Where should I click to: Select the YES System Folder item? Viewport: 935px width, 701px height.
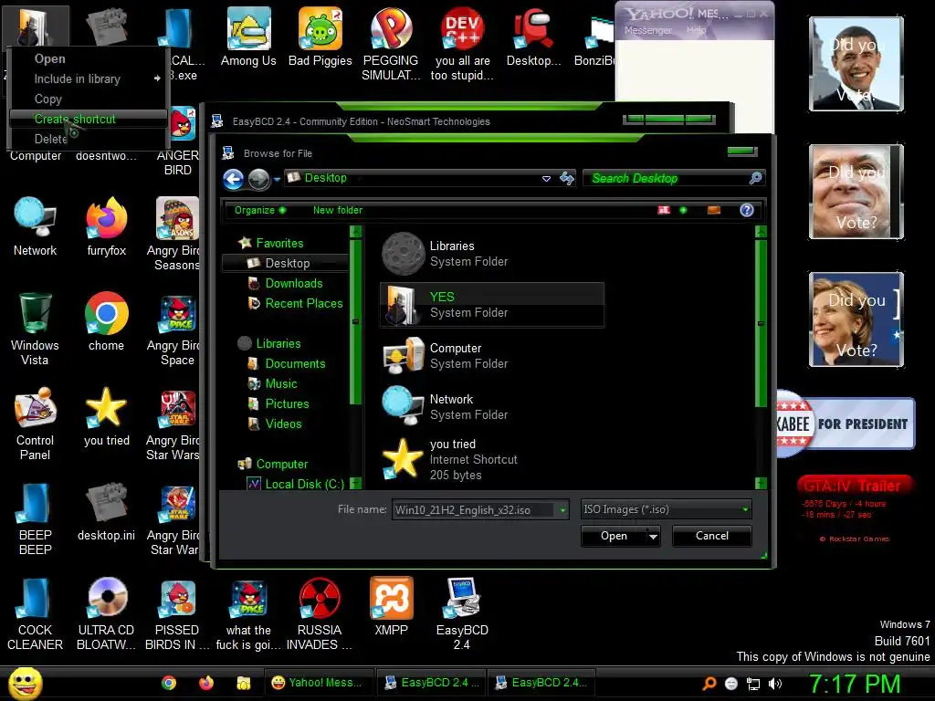pyautogui.click(x=492, y=305)
